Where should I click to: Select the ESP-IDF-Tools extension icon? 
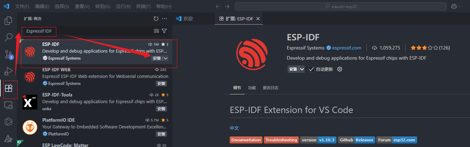click(30, 101)
